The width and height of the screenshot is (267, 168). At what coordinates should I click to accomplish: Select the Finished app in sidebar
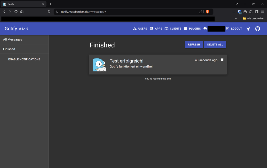[9, 49]
